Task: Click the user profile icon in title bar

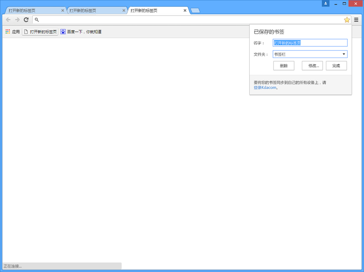Action: [325, 3]
